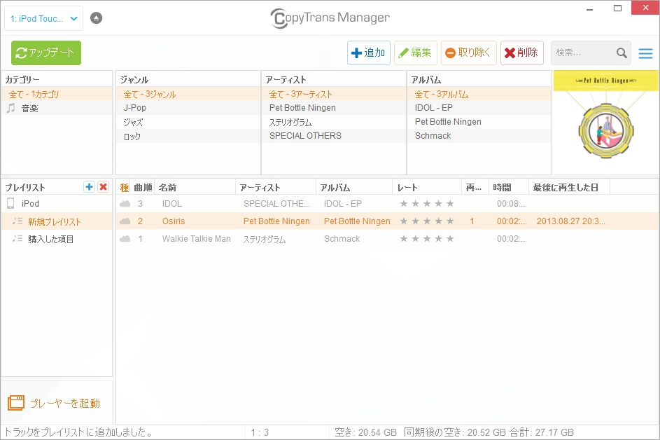
Task: Add a new playlist with plus icon
Action: 89,186
